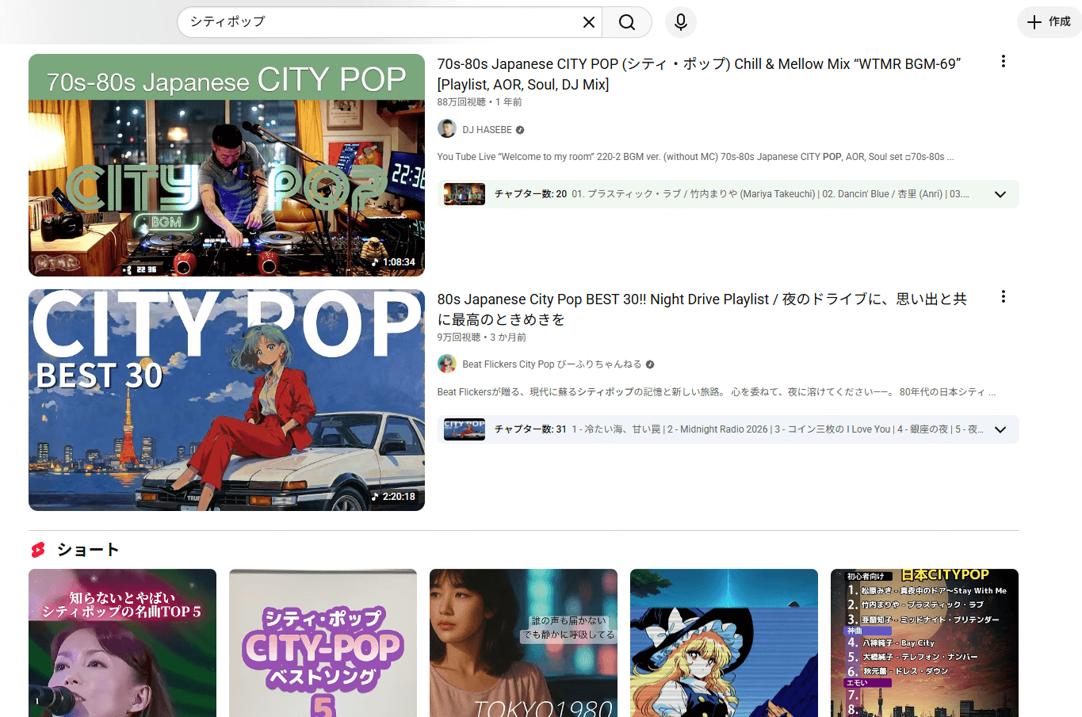Click the ショート section heading
Image resolution: width=1082 pixels, height=717 pixels.
[x=88, y=550]
